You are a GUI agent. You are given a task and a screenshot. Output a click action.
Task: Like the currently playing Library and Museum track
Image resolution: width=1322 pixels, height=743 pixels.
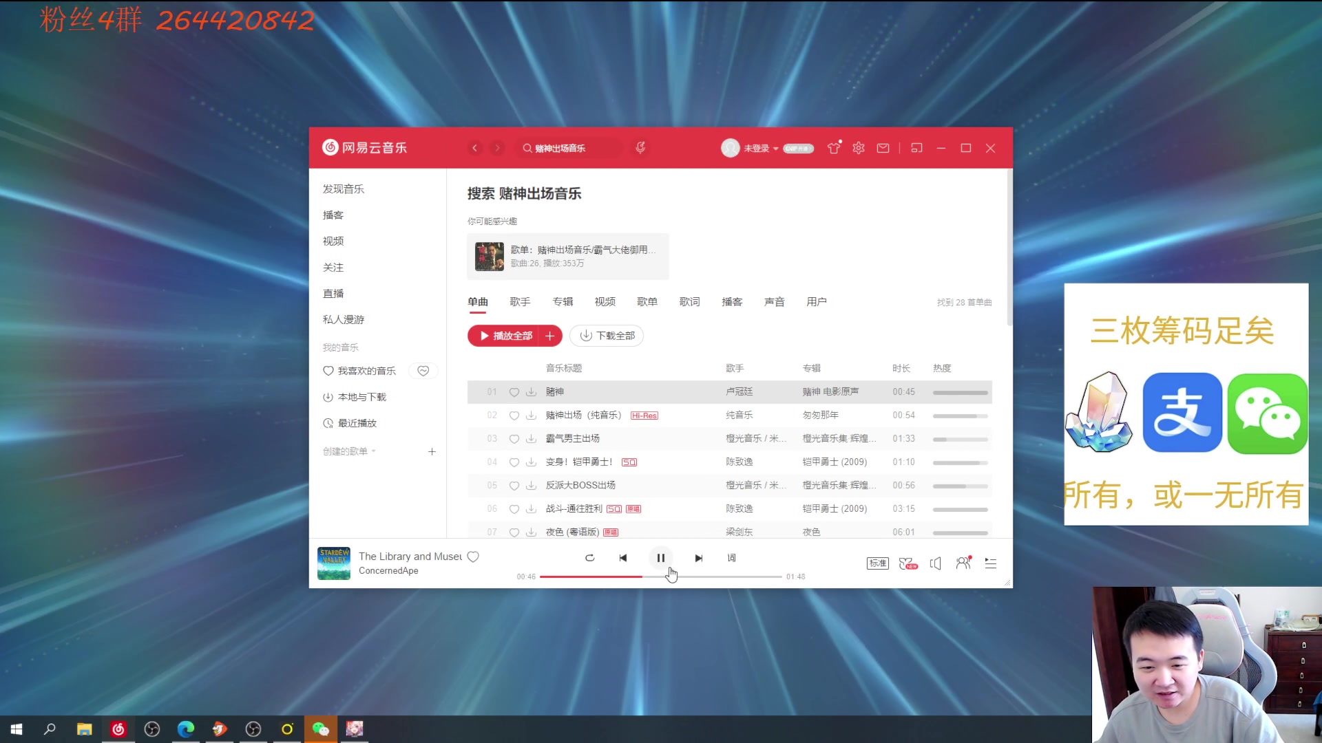[x=473, y=557]
